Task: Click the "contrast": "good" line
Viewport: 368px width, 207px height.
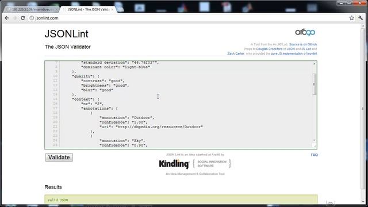Action: pos(103,81)
